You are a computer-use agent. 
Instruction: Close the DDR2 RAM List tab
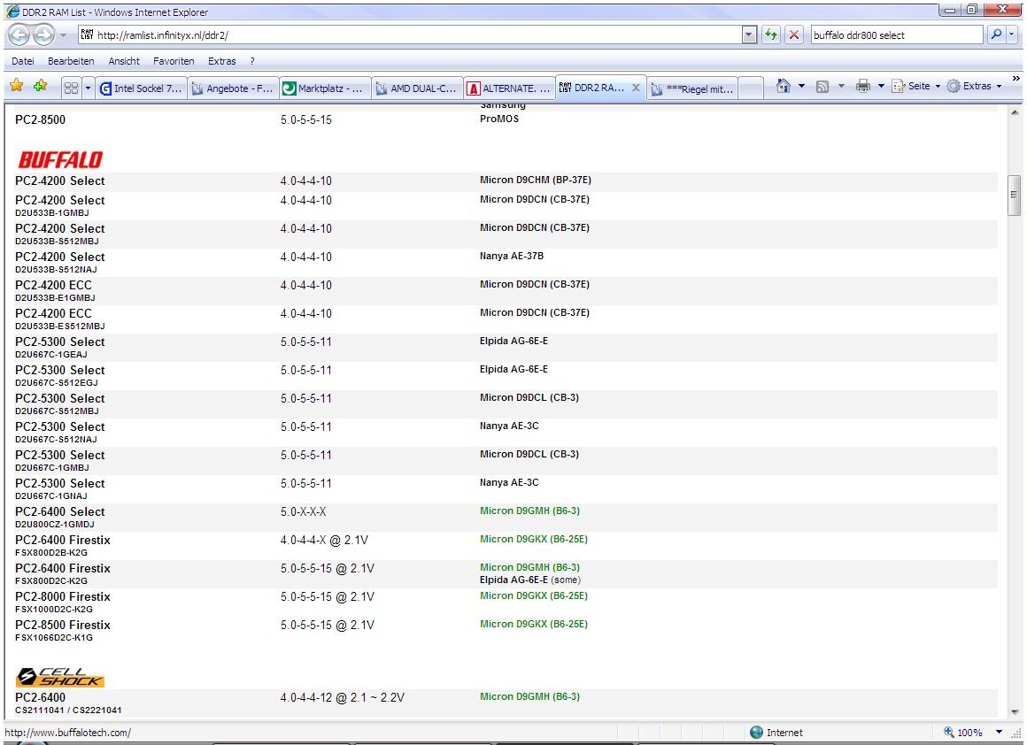coord(636,87)
